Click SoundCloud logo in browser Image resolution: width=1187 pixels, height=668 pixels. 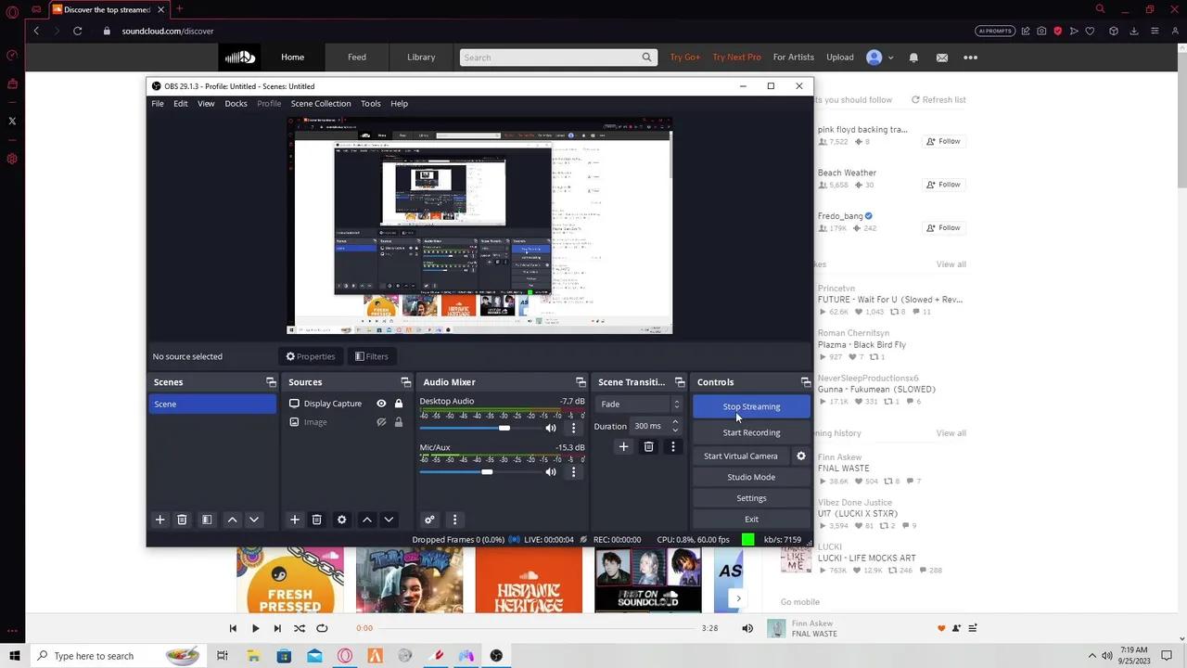239,58
